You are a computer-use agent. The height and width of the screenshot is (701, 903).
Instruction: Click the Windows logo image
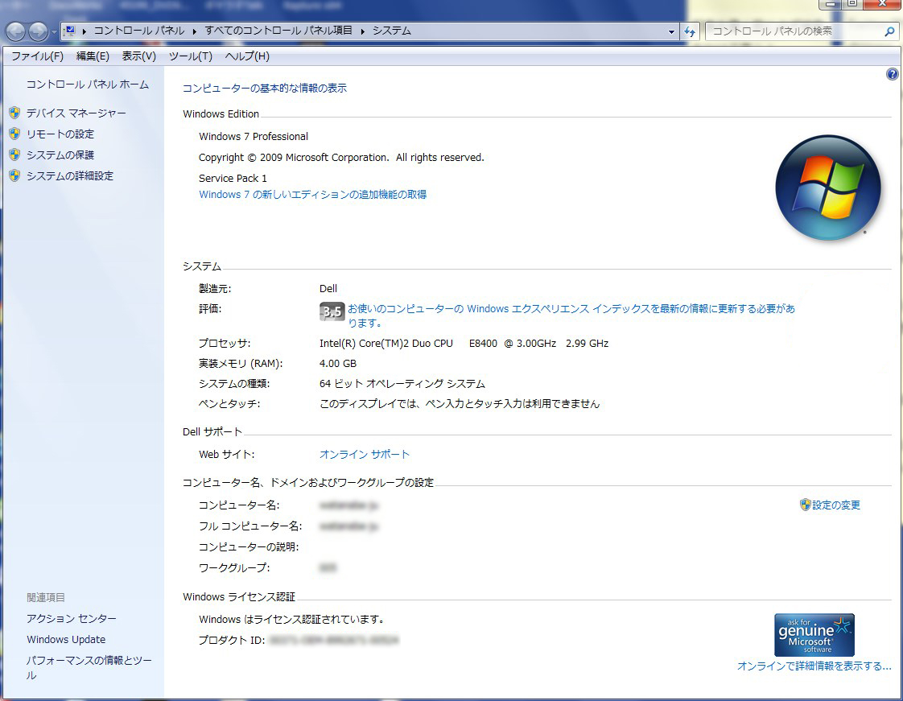828,188
